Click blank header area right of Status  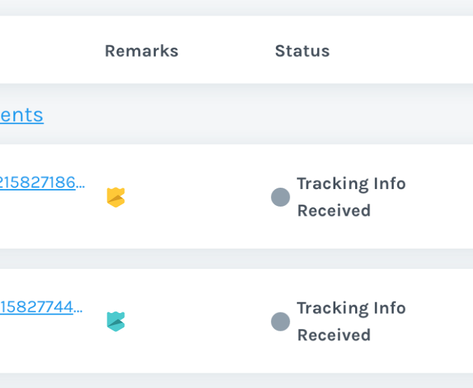(401, 50)
